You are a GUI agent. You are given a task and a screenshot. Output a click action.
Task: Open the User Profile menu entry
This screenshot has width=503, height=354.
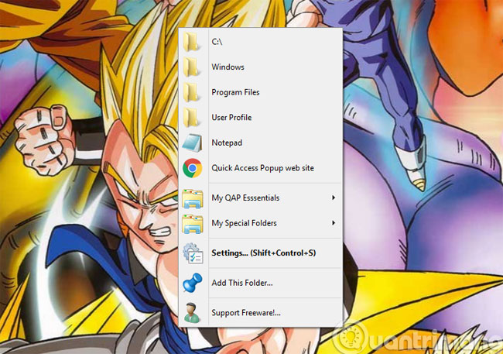[x=231, y=118]
